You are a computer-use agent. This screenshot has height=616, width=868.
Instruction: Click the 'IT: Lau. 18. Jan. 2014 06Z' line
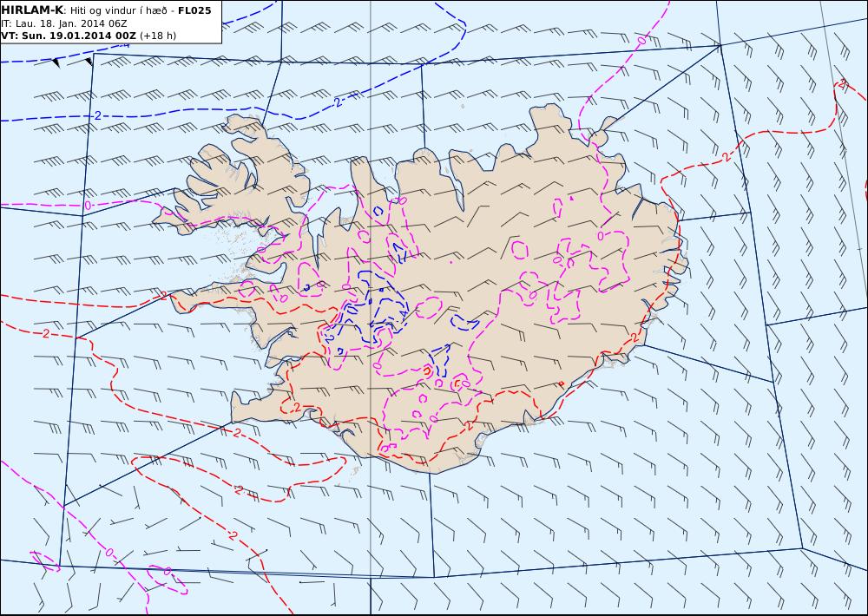coord(63,23)
